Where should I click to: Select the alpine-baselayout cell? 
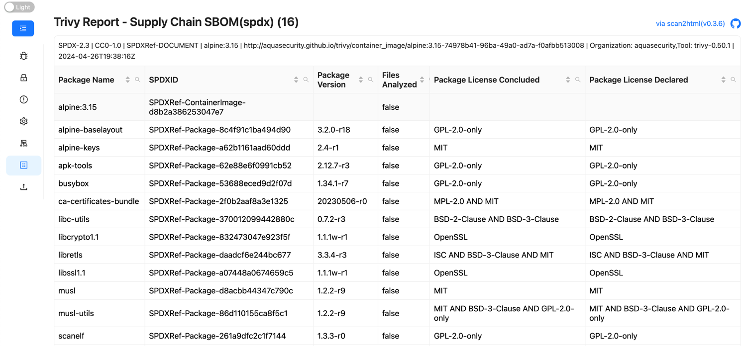click(x=100, y=130)
